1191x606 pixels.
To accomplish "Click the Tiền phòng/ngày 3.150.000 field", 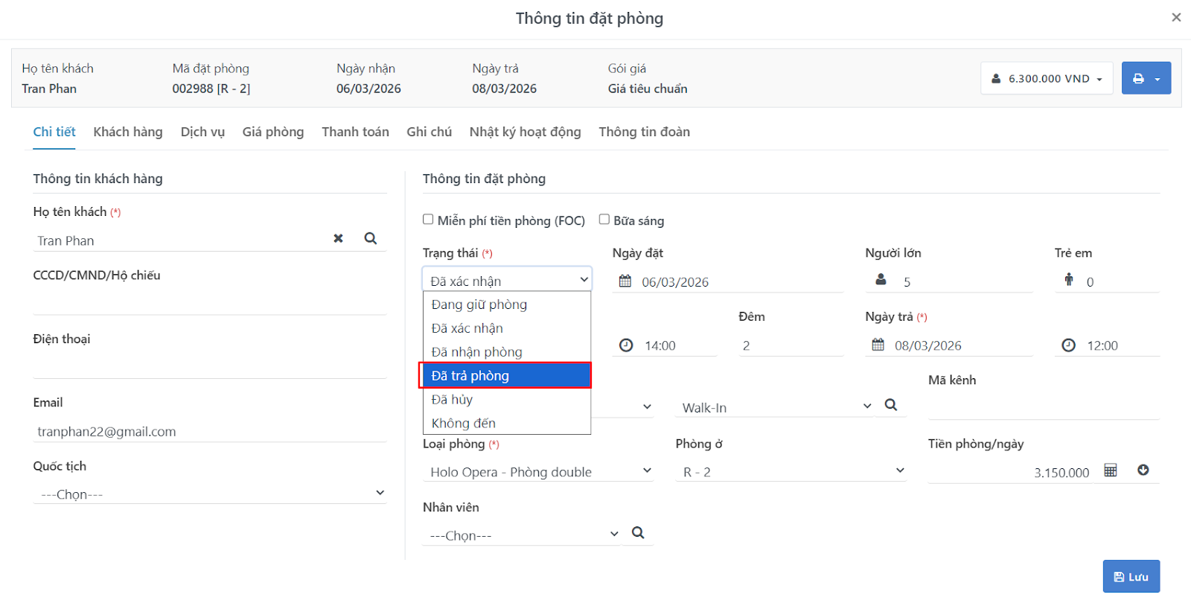I will click(1011, 472).
